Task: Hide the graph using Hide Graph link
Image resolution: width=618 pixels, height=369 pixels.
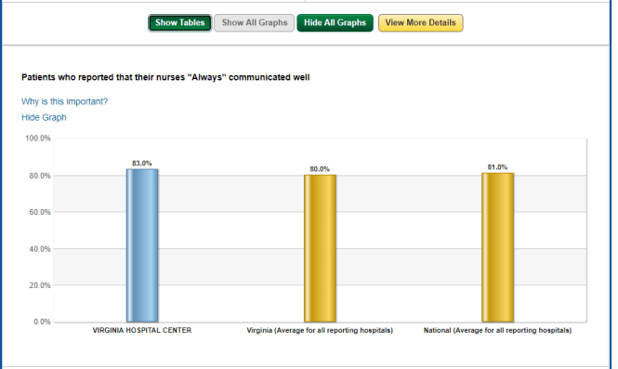Action: [44, 117]
